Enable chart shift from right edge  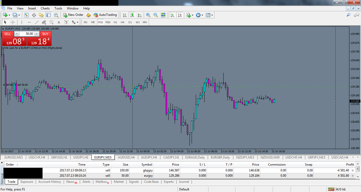coord(180,15)
